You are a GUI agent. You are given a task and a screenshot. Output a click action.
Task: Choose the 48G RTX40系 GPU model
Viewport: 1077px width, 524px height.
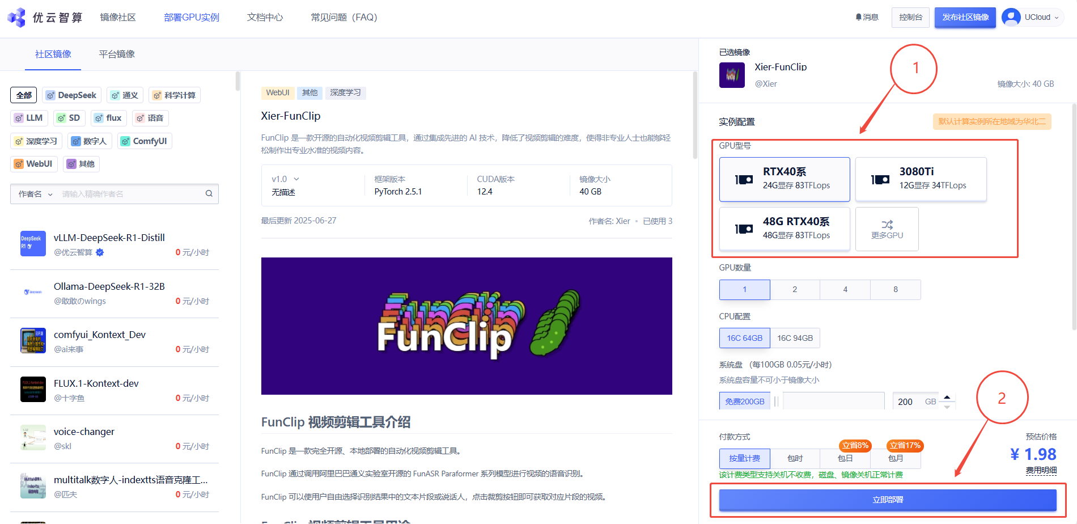785,229
